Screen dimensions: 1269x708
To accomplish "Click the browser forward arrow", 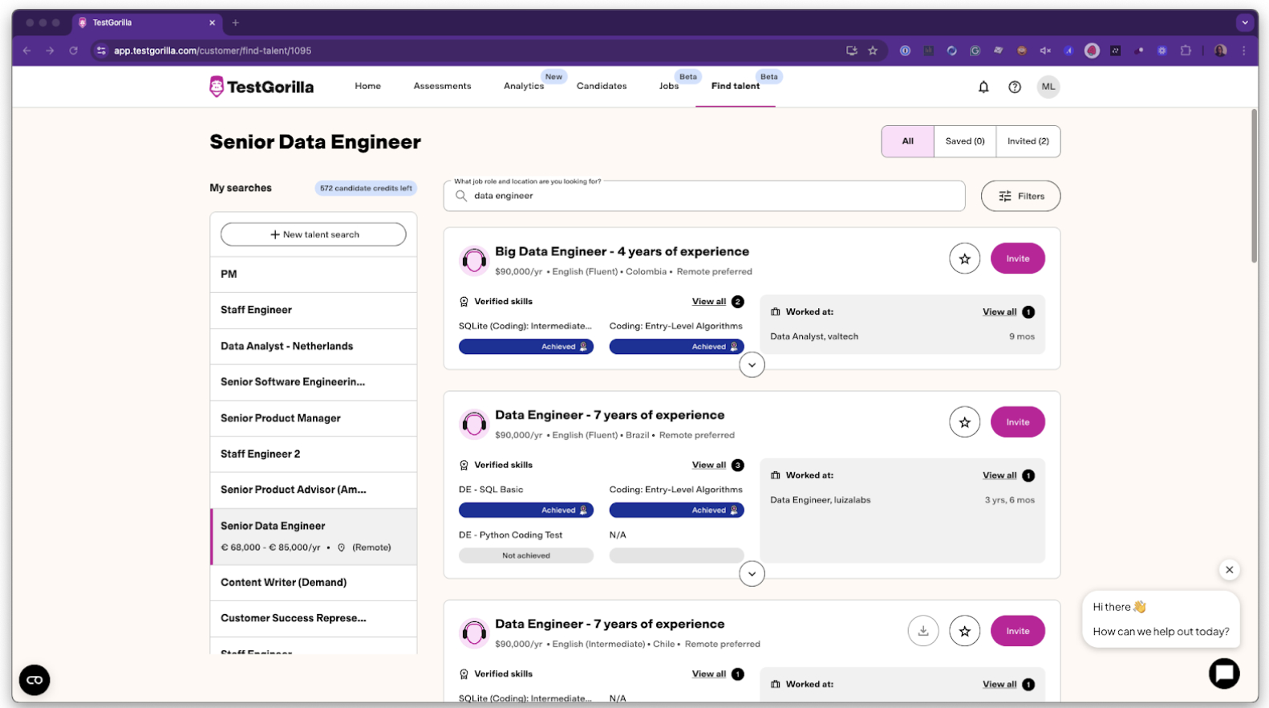I will (50, 51).
